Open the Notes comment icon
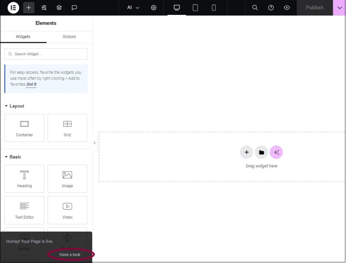The width and height of the screenshot is (346, 263). pyautogui.click(x=74, y=7)
